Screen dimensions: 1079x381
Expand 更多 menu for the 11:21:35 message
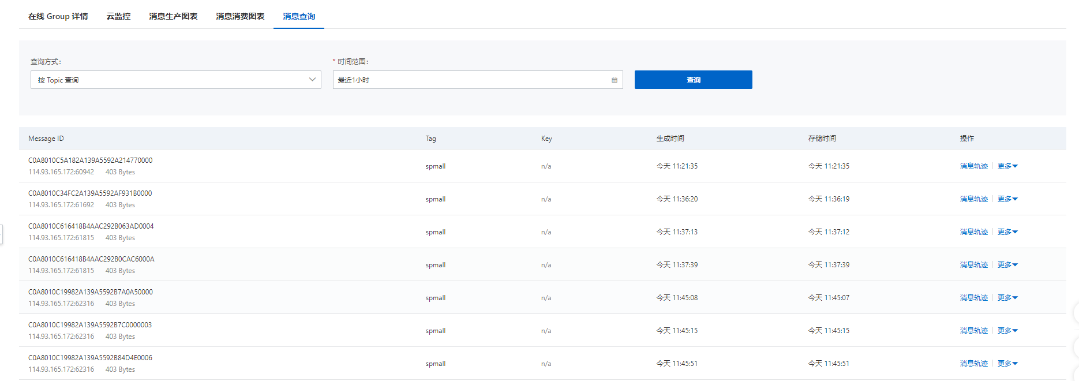point(1007,166)
